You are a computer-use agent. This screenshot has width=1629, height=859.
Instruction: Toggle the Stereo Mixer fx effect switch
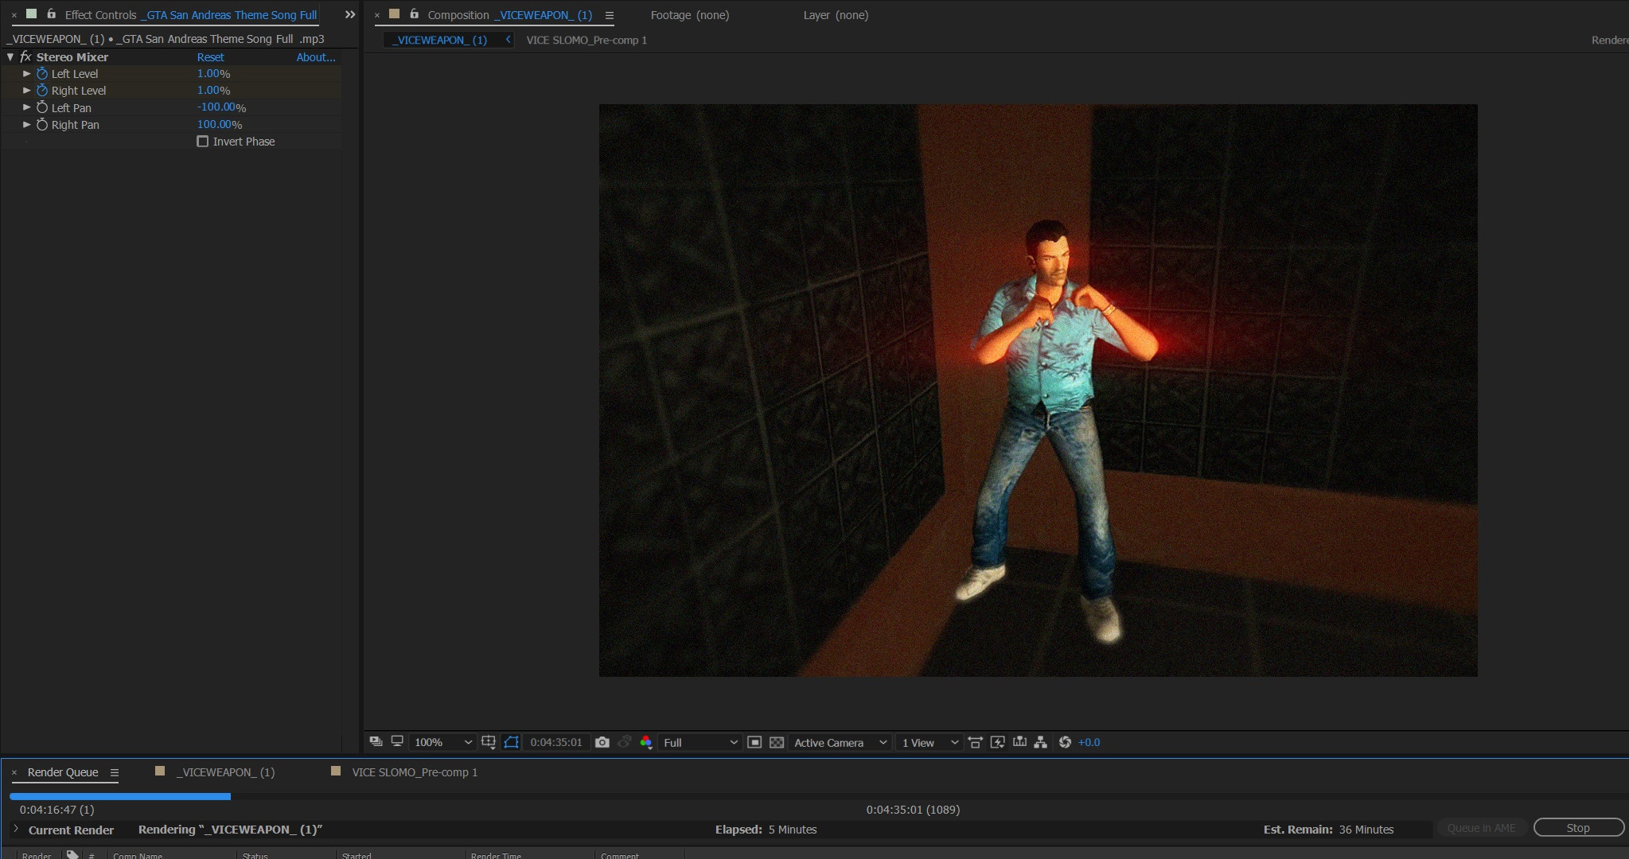[25, 57]
